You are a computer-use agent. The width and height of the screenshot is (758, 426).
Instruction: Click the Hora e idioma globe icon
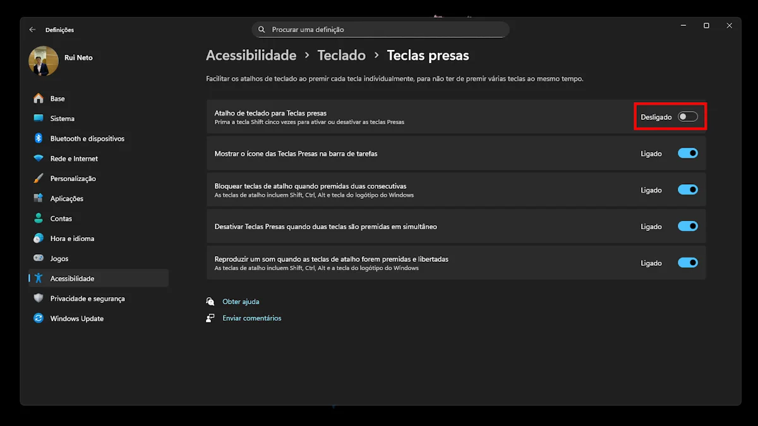(39, 239)
